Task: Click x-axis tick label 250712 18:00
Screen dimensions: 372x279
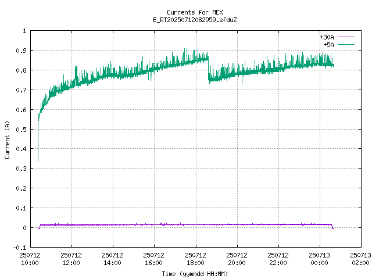Action: click(x=195, y=259)
